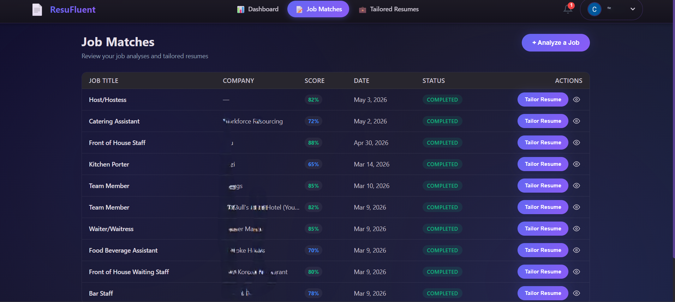The height and width of the screenshot is (302, 675).
Task: Click the 78% score badge
Action: (313, 294)
